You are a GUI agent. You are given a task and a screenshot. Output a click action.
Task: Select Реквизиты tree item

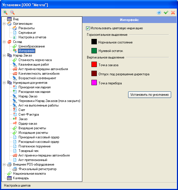point(26,28)
